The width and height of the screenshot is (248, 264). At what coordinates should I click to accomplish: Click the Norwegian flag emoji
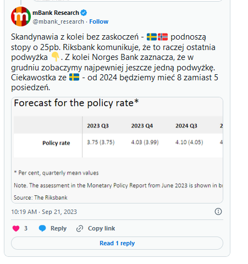163,37
